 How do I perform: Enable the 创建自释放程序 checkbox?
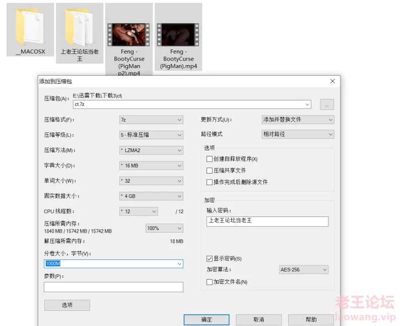pos(210,159)
